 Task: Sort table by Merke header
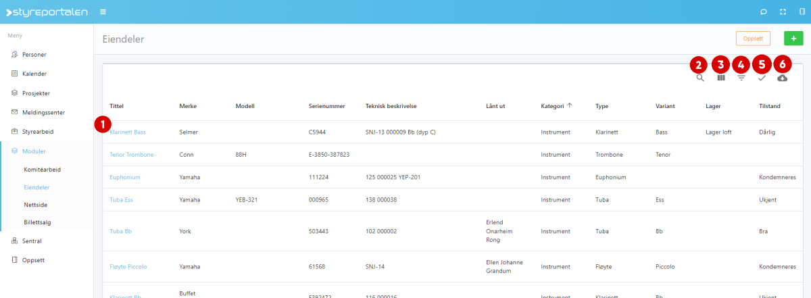pos(188,106)
